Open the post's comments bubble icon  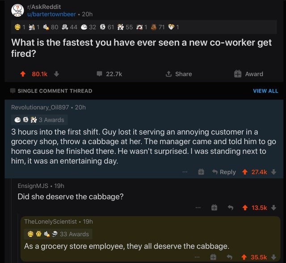click(100, 74)
